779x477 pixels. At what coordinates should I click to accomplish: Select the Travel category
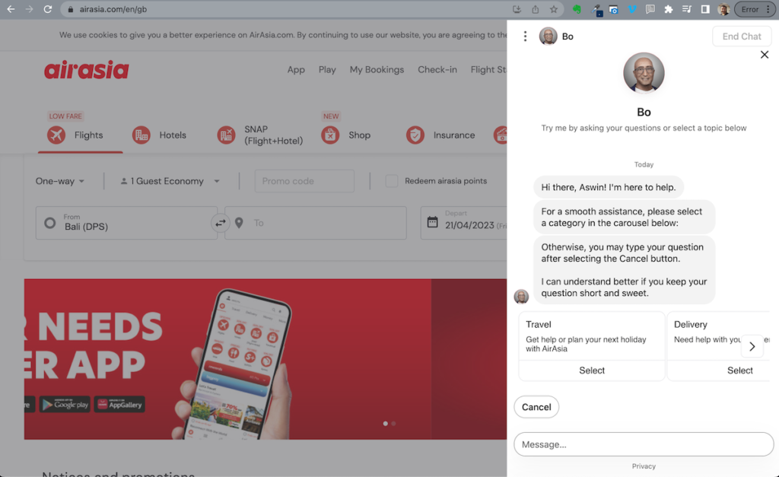(592, 370)
